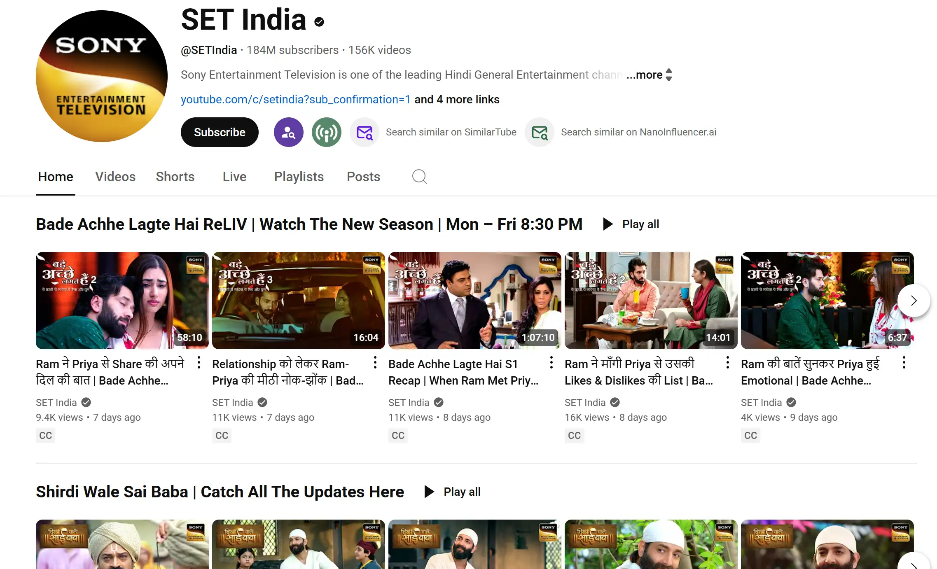Open first Shirdi Wale Sai Baba video thumbnail
Image resolution: width=937 pixels, height=569 pixels.
(x=122, y=544)
